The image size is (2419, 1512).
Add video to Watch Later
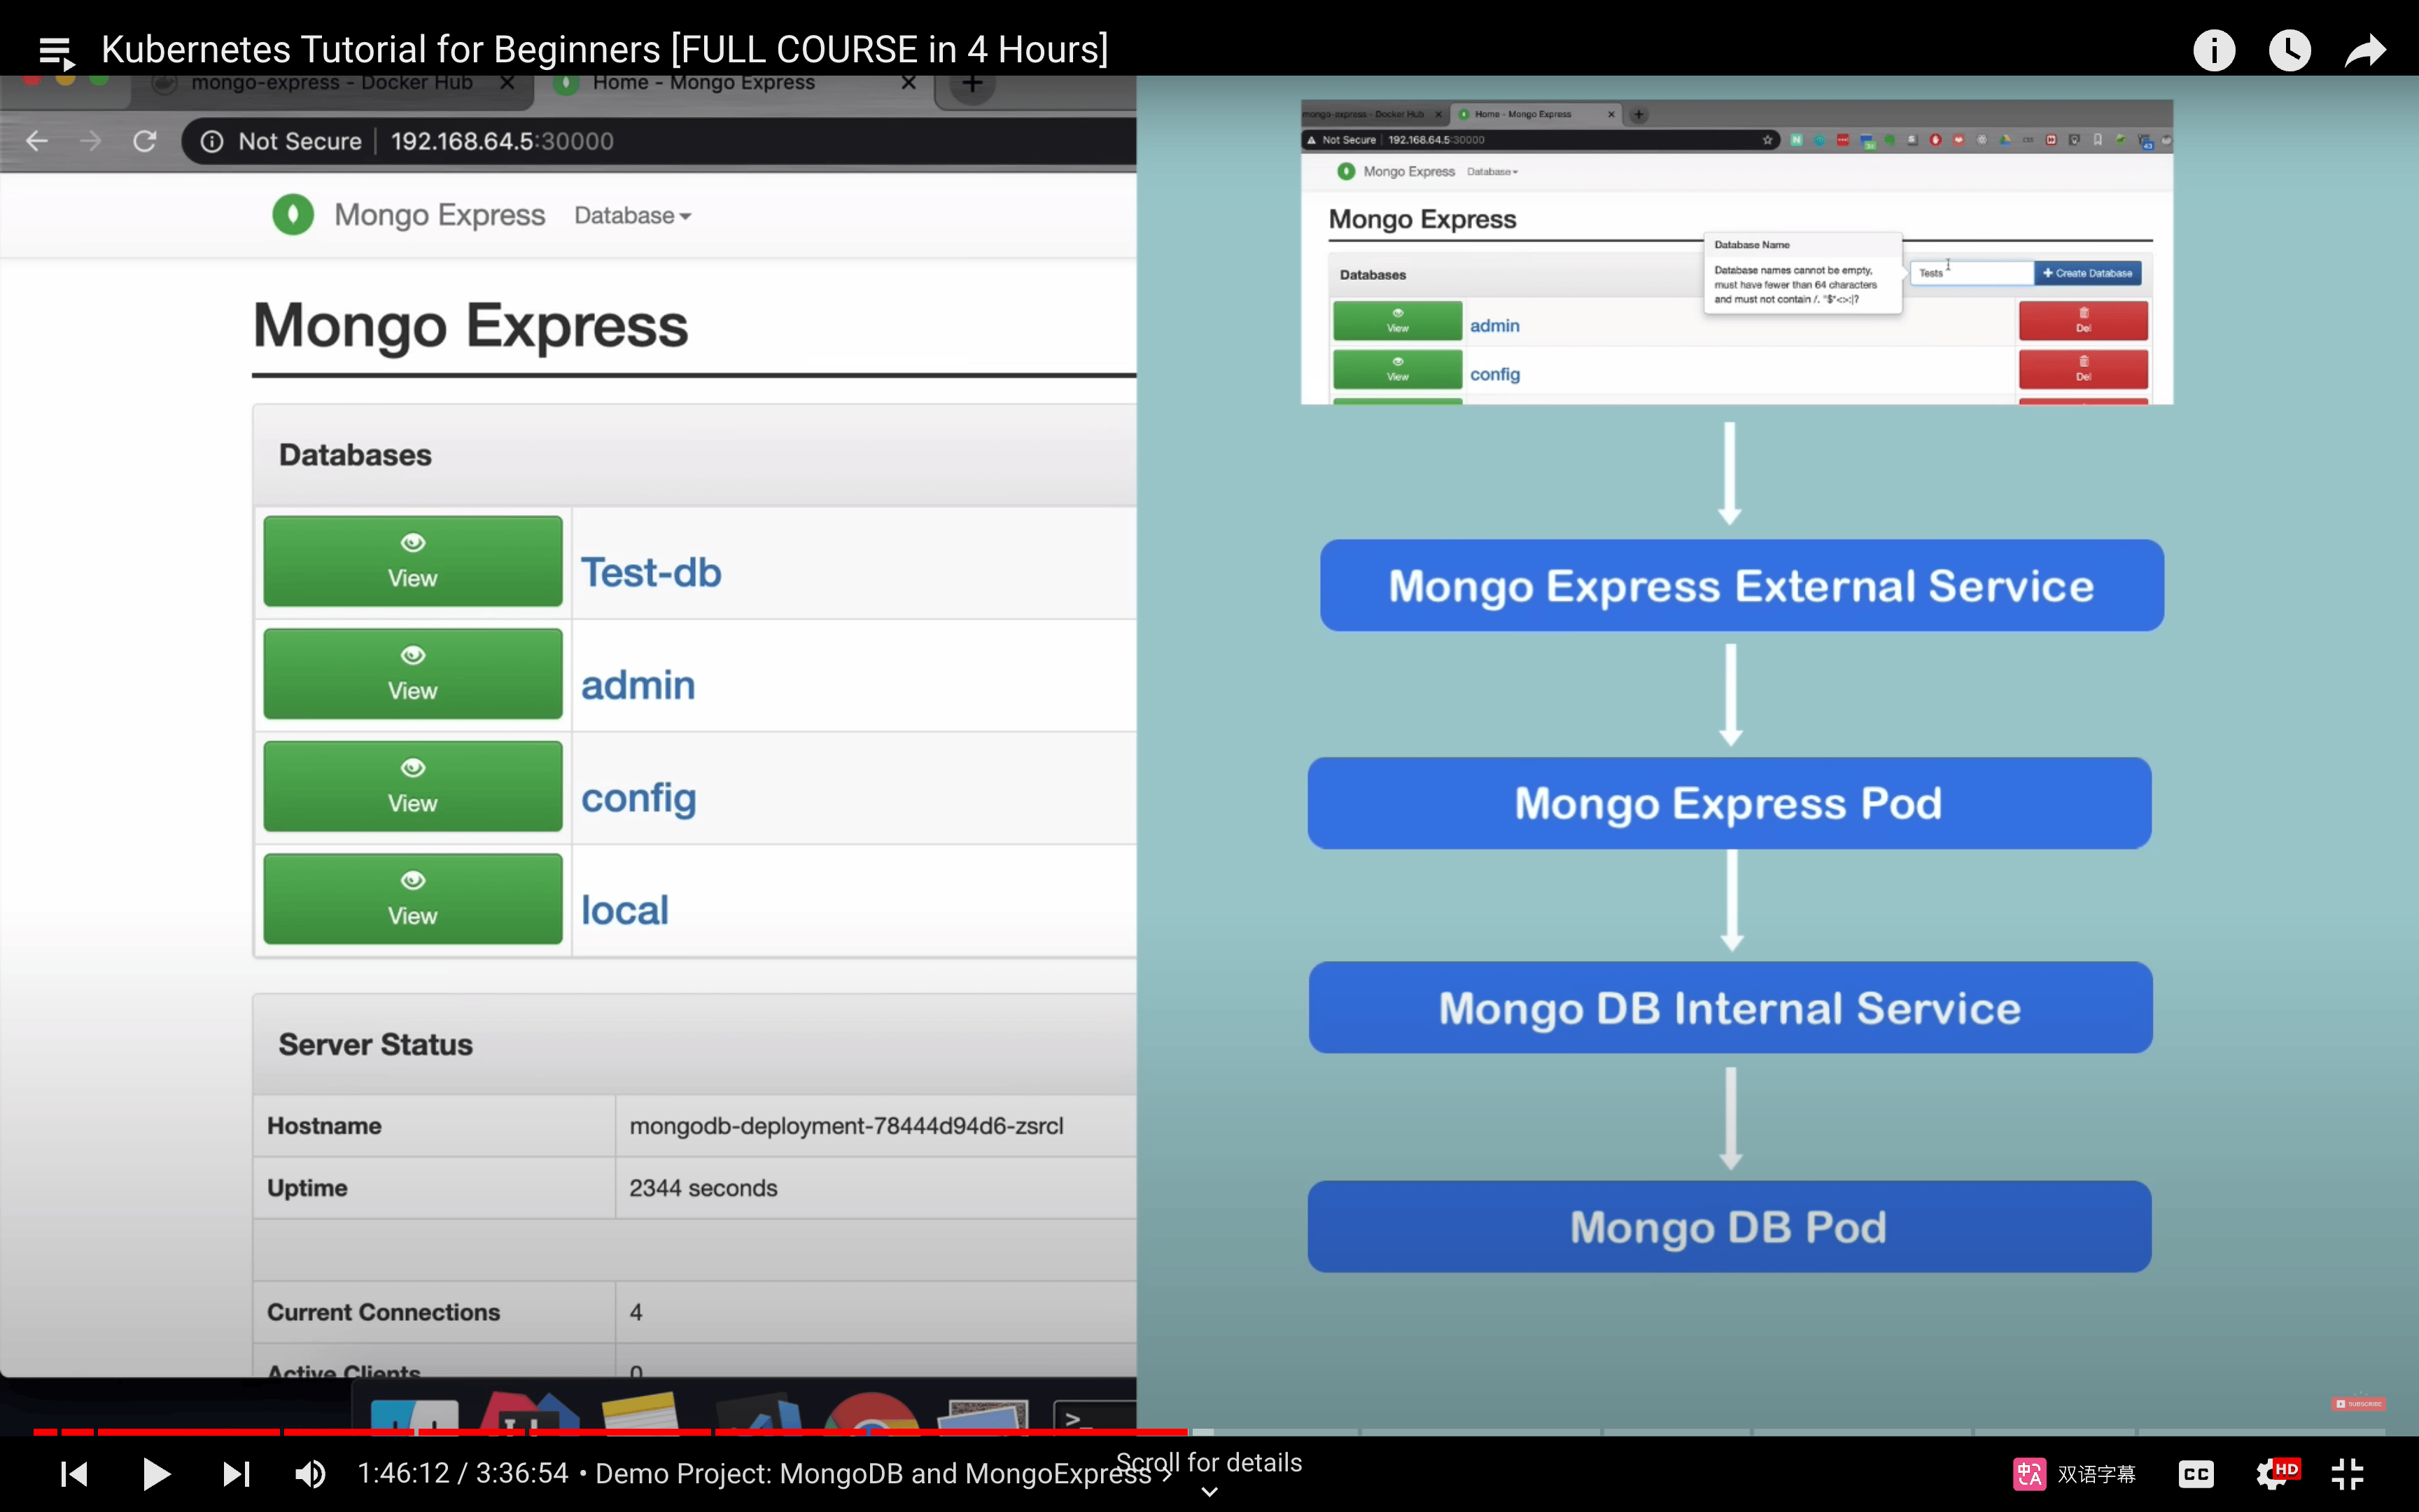pyautogui.click(x=2289, y=50)
